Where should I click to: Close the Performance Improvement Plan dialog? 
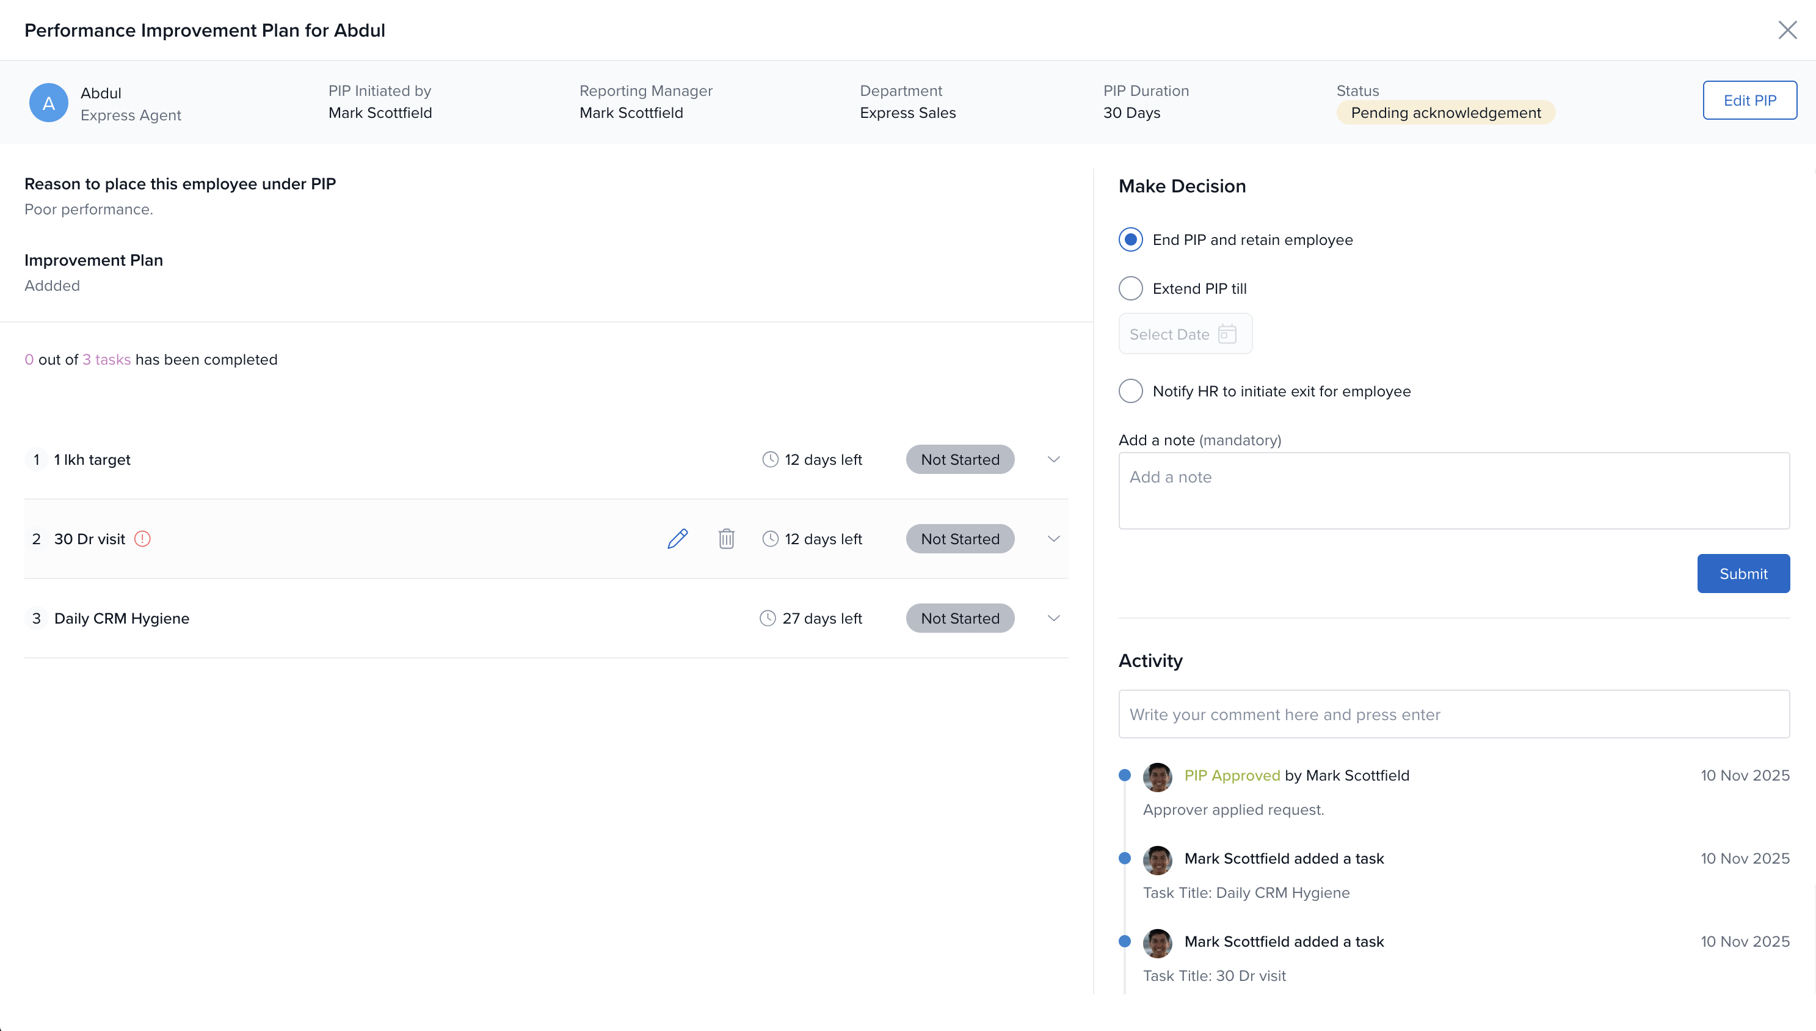pyautogui.click(x=1787, y=30)
